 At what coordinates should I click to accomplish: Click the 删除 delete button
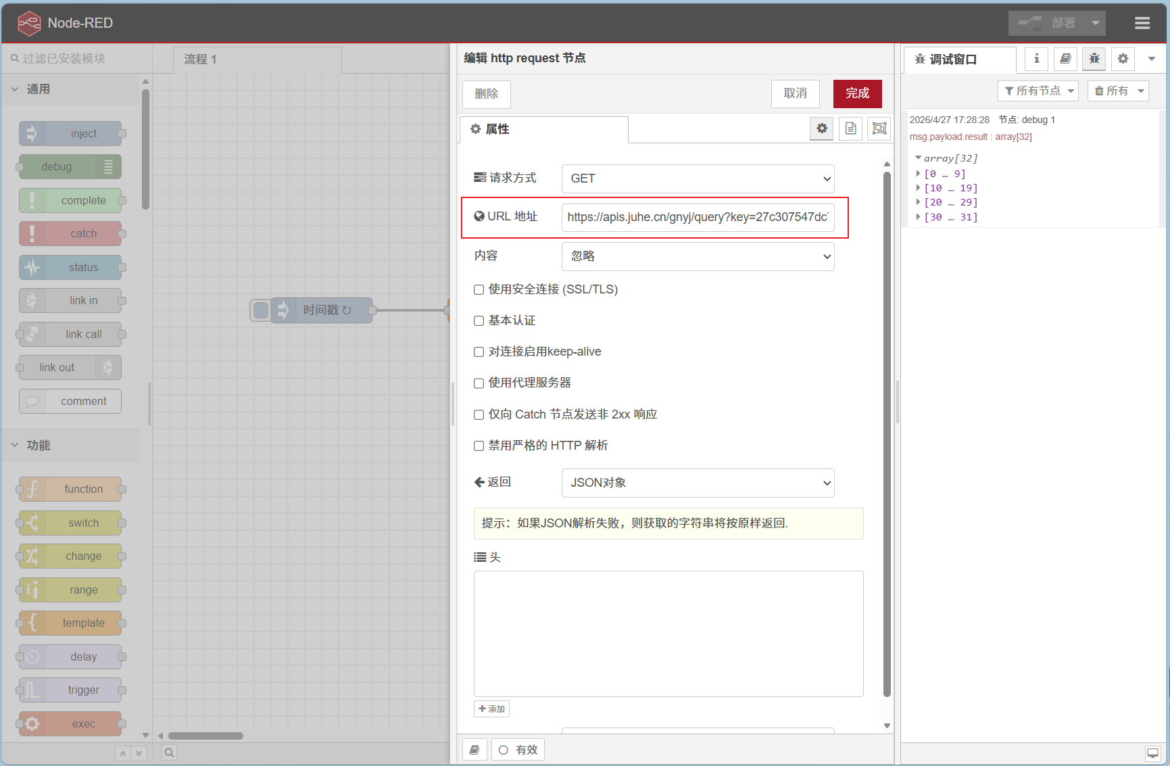(x=487, y=94)
